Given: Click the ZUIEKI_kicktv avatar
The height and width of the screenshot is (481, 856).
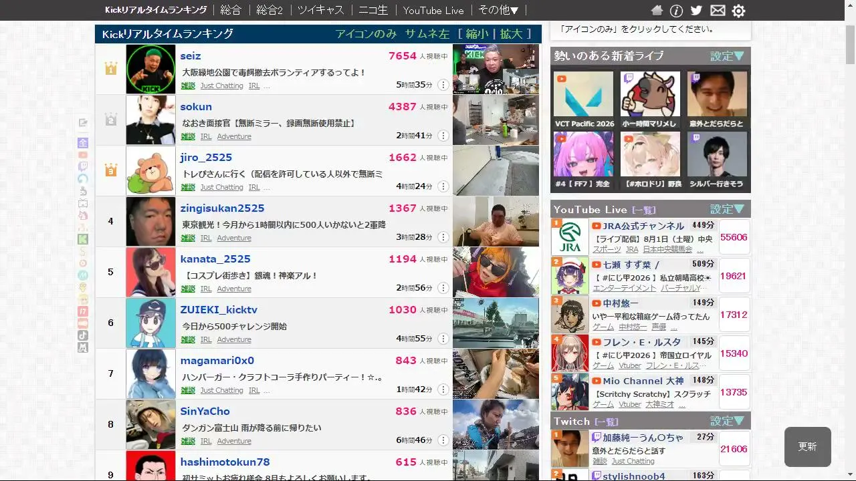Looking at the screenshot, I should (x=150, y=323).
